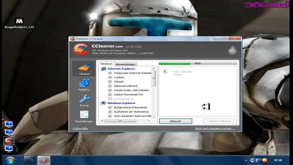Click horizontal scrollbar right arrow
Image resolution: width=293 pixels, height=165 pixels.
click(149, 121)
